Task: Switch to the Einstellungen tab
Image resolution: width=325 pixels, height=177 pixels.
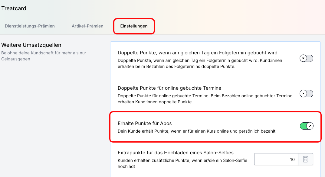Action: pos(134,26)
